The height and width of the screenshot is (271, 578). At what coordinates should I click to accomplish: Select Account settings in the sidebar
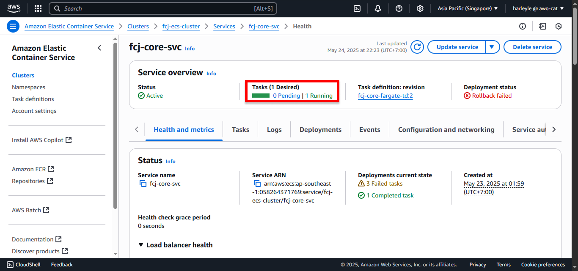(x=34, y=111)
